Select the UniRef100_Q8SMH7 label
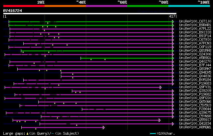 coord(195,69)
